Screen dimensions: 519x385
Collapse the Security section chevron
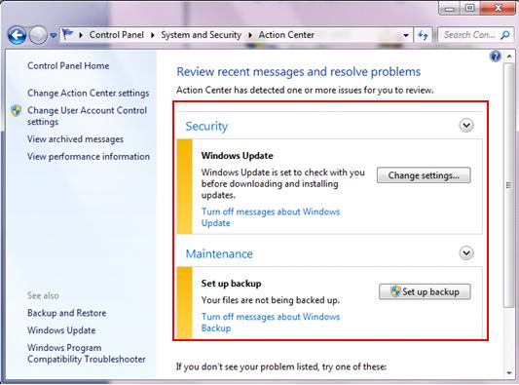pyautogui.click(x=466, y=125)
